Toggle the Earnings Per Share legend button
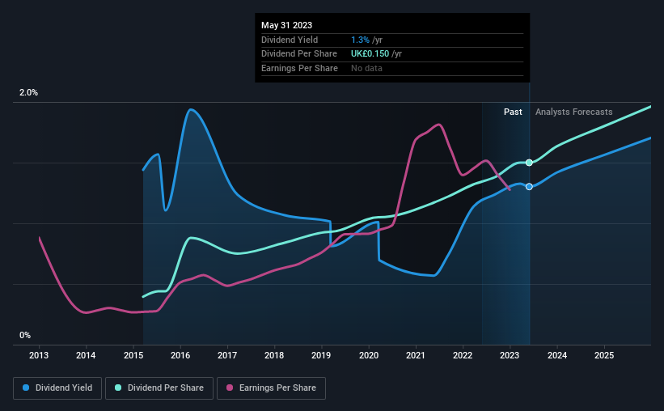Screen dimensions: 664x411 click(x=271, y=388)
